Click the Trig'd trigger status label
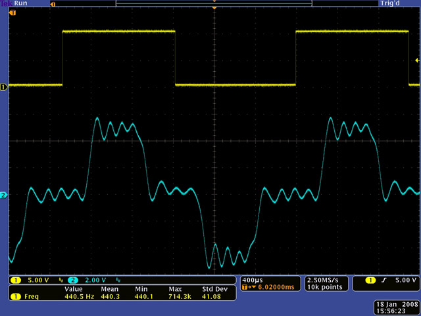Screen dimensions: 421x316 (x=389, y=4)
